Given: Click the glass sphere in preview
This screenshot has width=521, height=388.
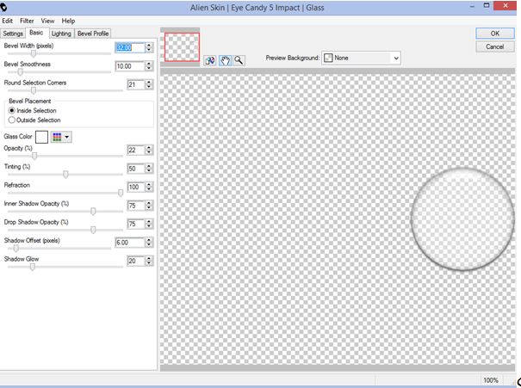Looking at the screenshot, I should click(462, 219).
